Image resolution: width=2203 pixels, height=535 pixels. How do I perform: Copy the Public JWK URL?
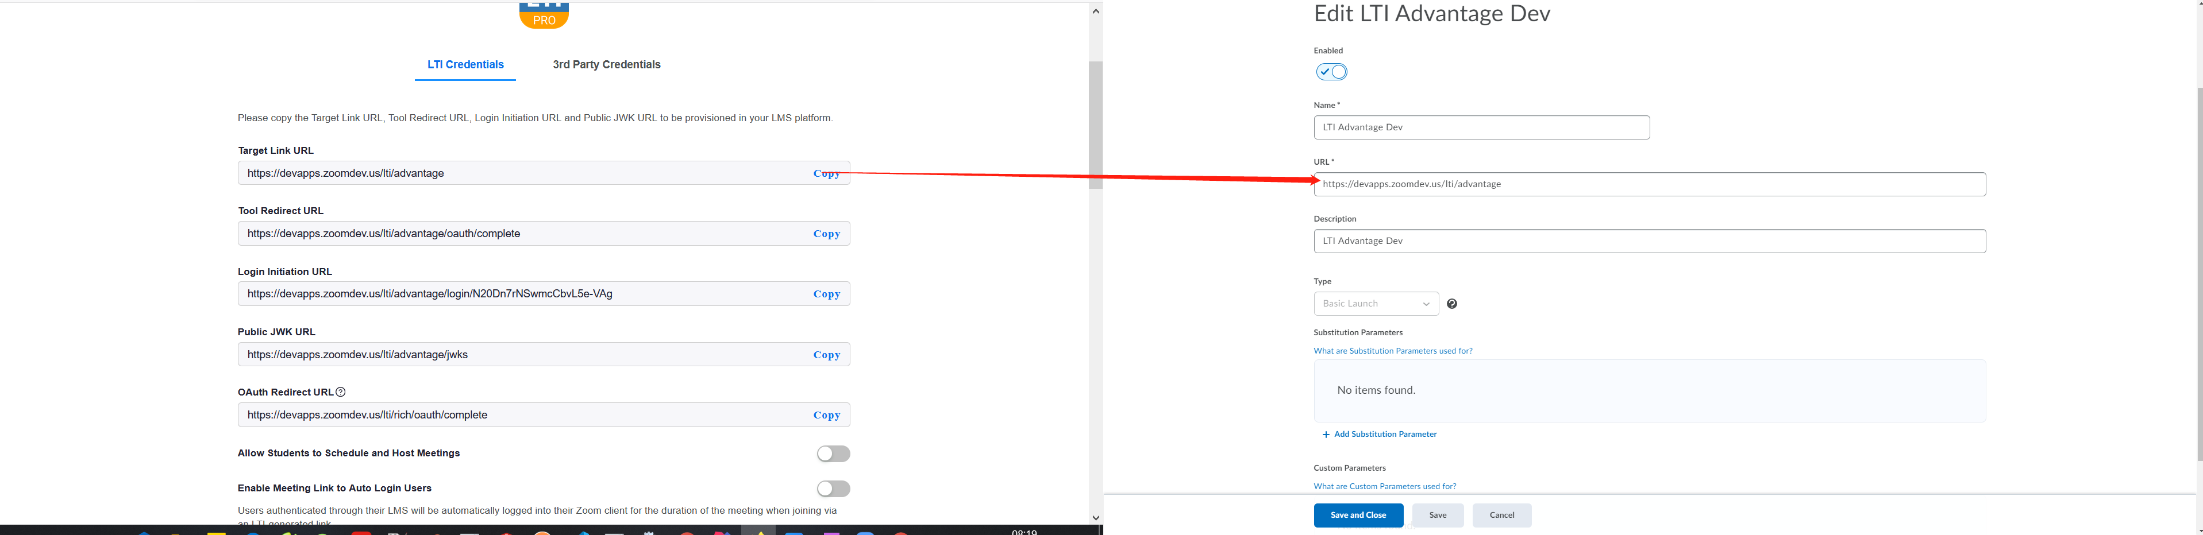point(826,355)
